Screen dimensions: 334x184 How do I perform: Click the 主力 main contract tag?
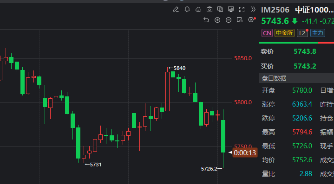tap(318, 33)
